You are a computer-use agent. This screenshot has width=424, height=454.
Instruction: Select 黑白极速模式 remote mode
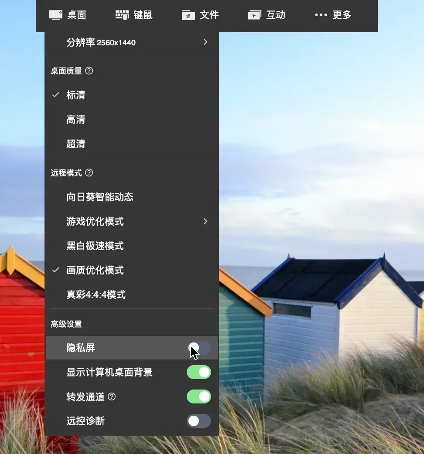[132, 246]
